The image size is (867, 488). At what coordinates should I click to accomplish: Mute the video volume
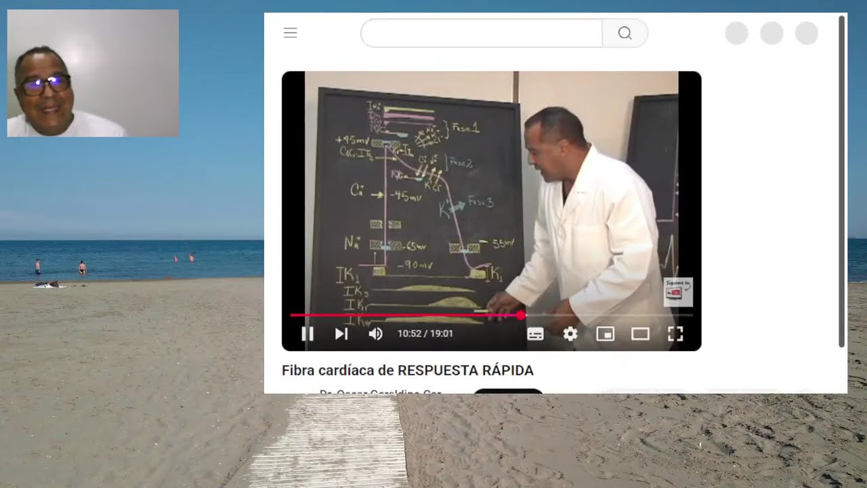(x=375, y=333)
